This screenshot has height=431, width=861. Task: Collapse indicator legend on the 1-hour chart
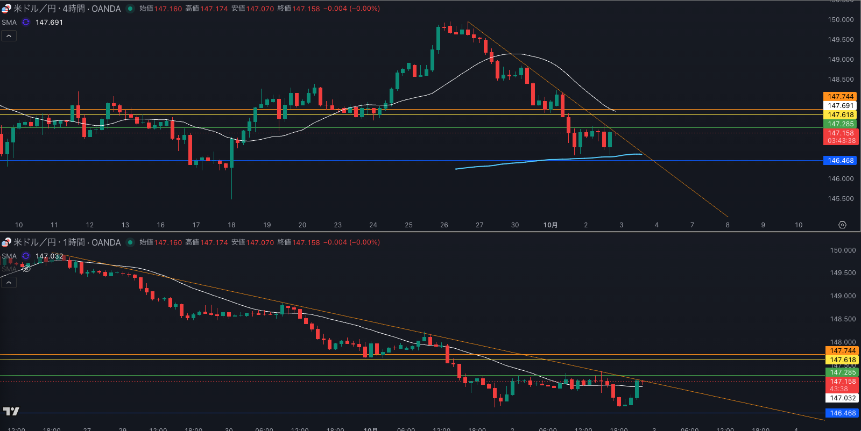point(9,283)
